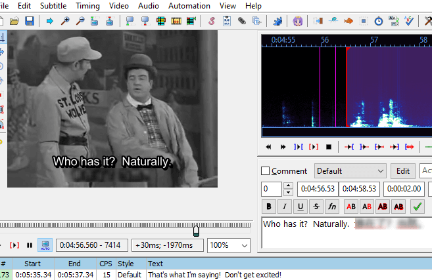Launch ASSDraw purple-haired girl icon
This screenshot has width=432, height=280.
click(x=298, y=21)
